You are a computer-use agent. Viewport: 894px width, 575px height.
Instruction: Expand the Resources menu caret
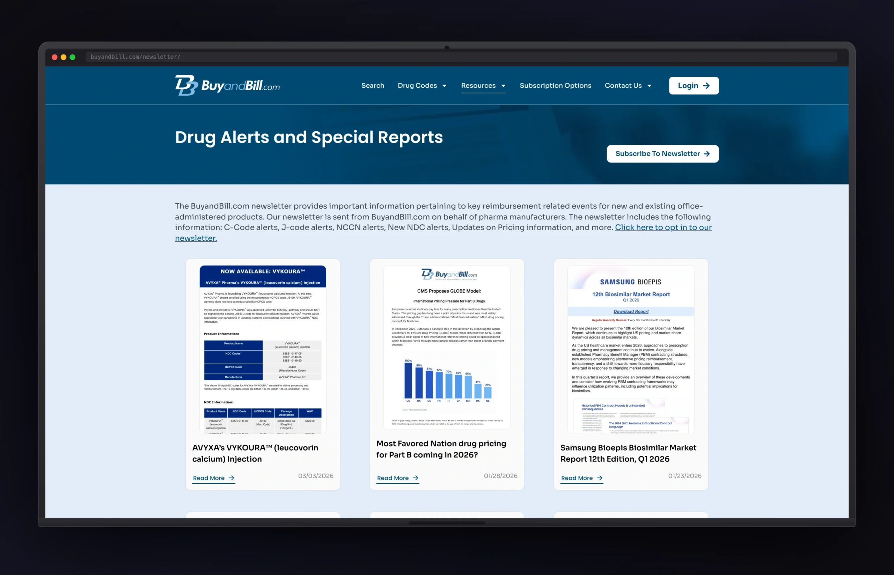click(x=503, y=86)
